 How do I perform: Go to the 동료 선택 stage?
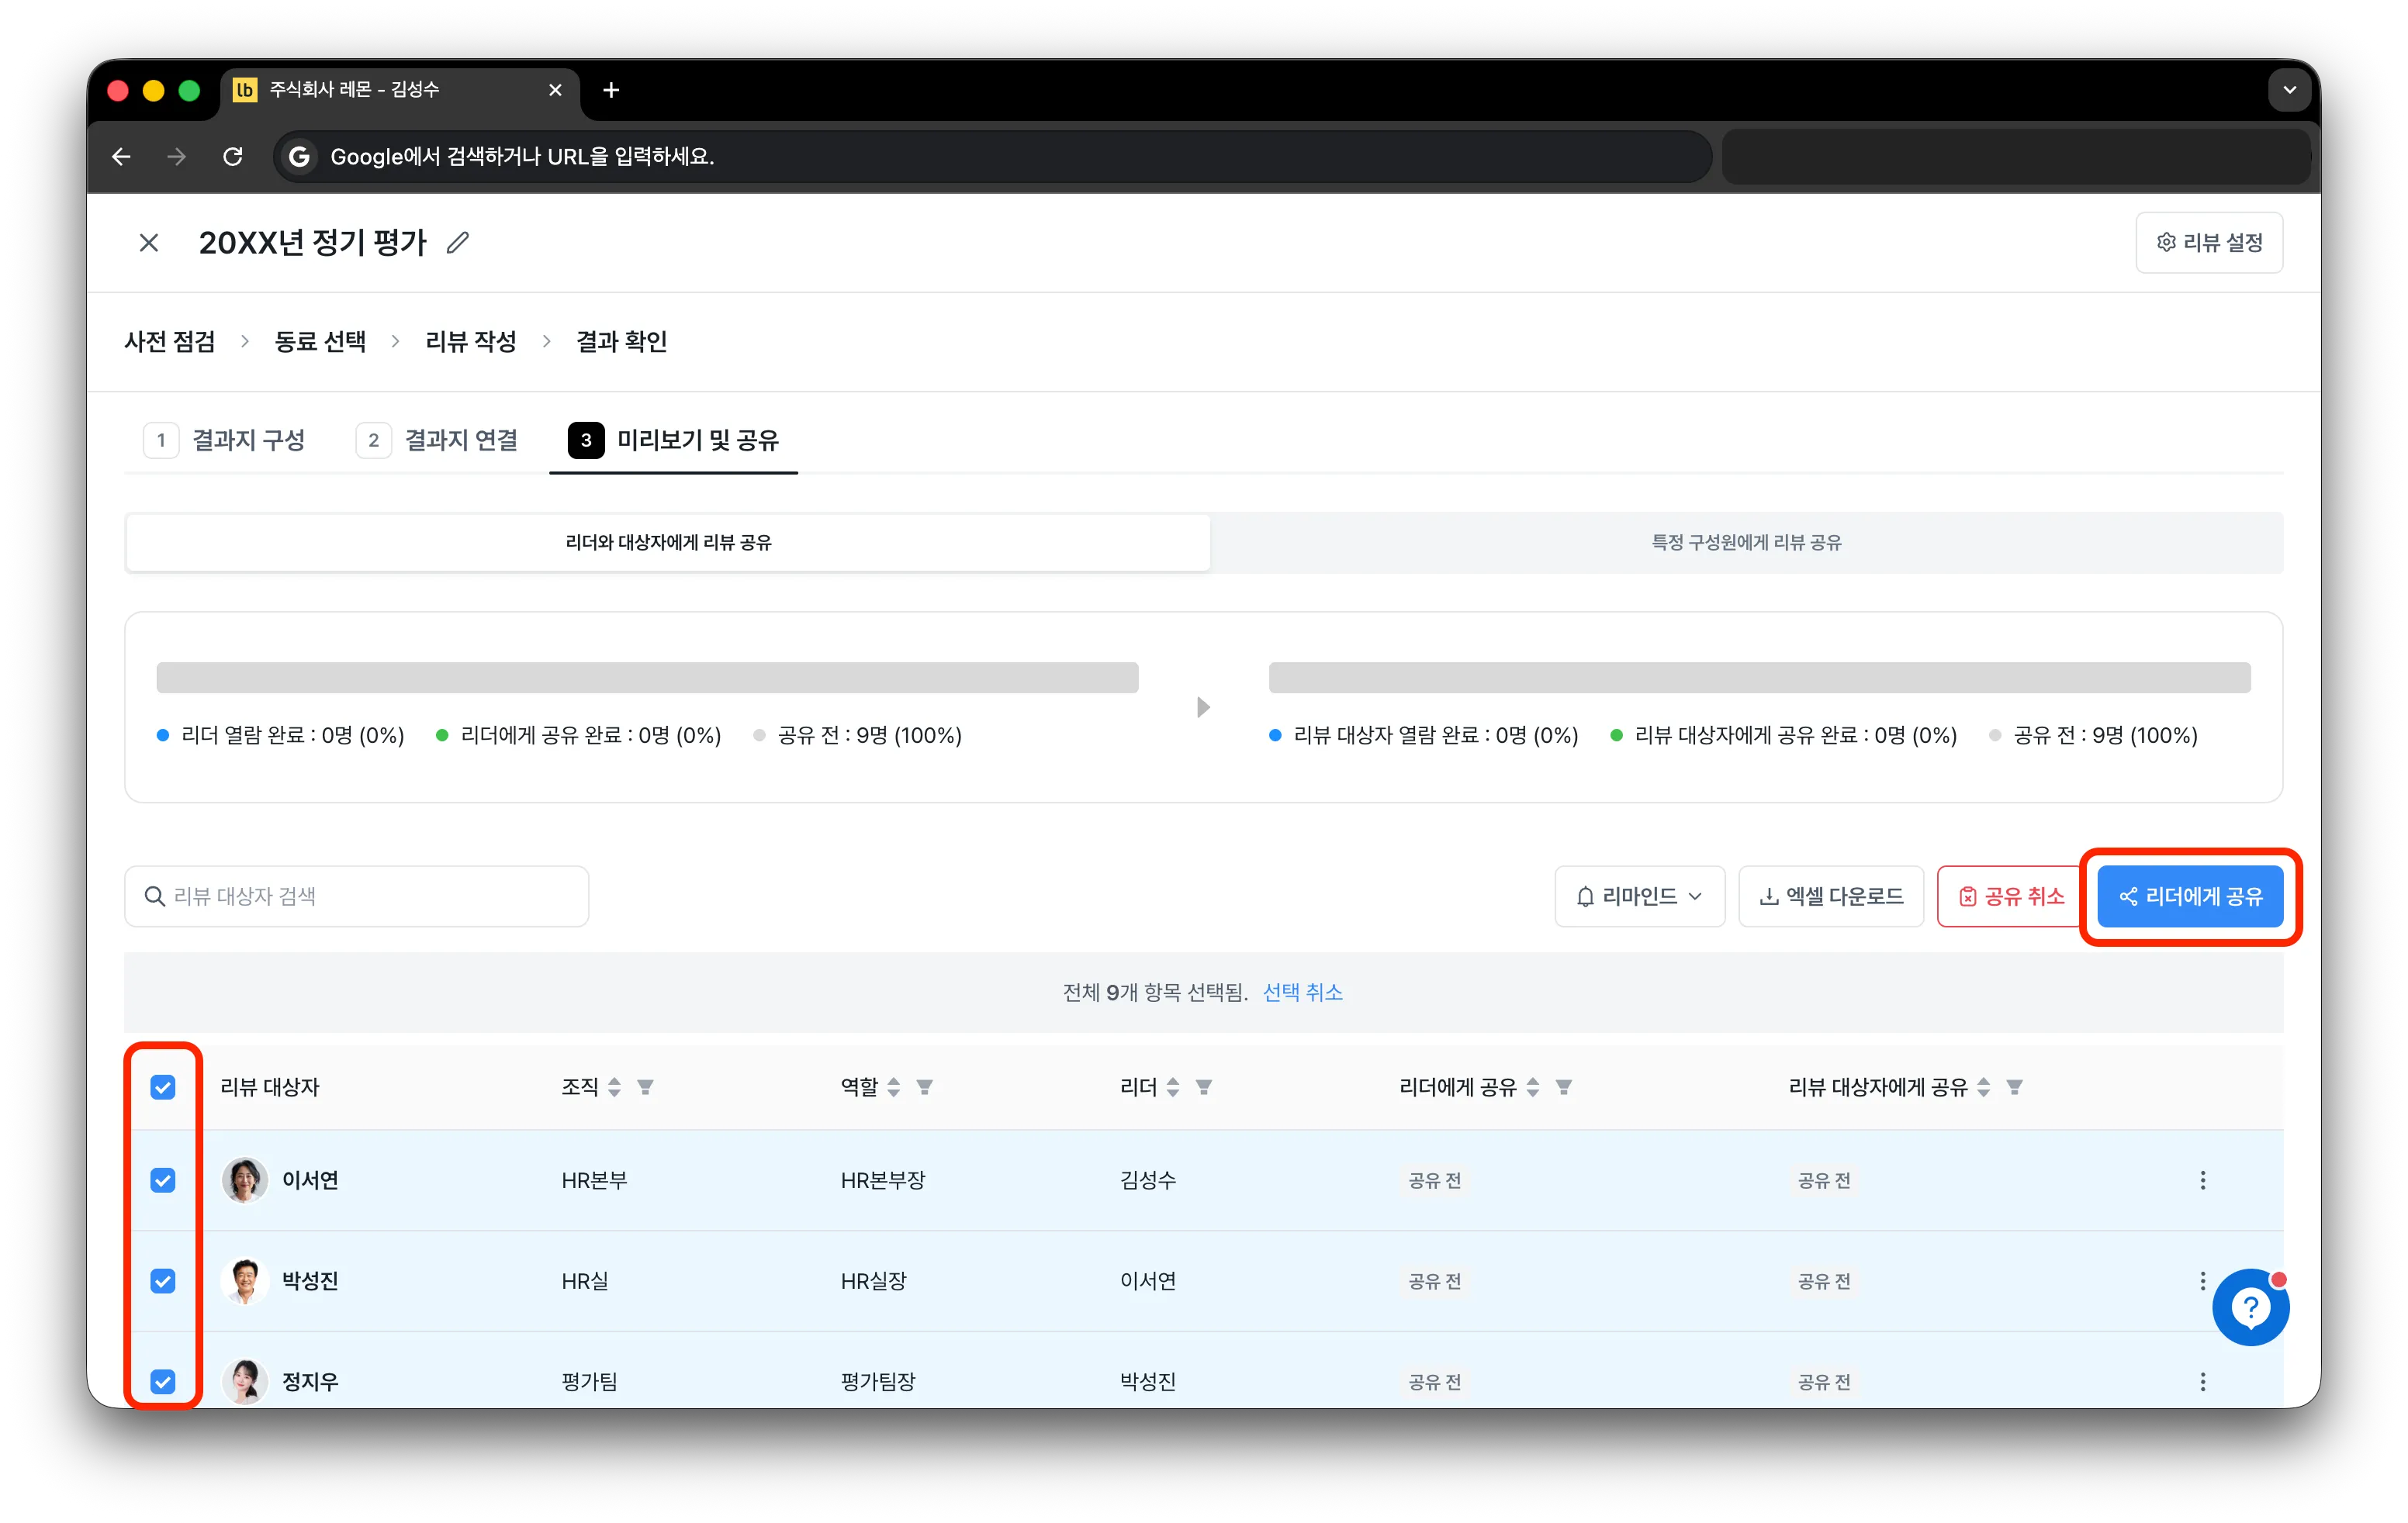point(320,342)
